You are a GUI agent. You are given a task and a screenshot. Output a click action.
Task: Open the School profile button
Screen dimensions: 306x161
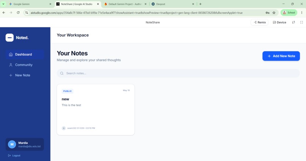click(289, 13)
